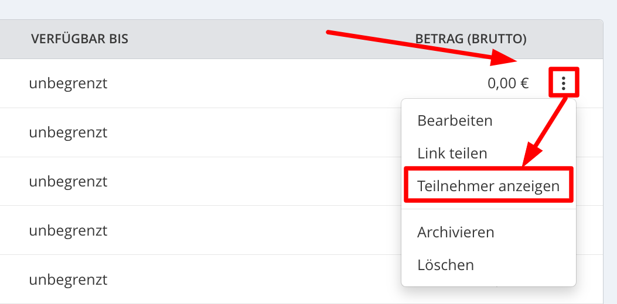This screenshot has height=304, width=617.
Task: Choose Bearbeiten from the context menu
Action: (455, 120)
